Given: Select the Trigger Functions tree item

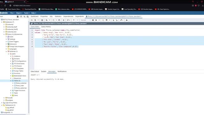Looking at the screenshot, I should [19, 90].
